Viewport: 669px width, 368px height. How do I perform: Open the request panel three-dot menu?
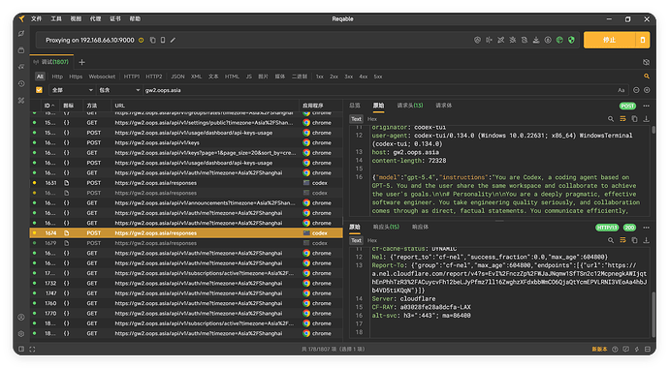[647, 106]
